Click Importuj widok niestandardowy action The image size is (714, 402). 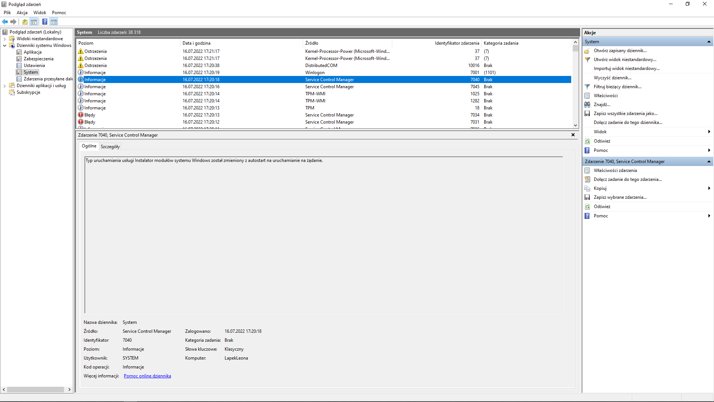click(627, 68)
